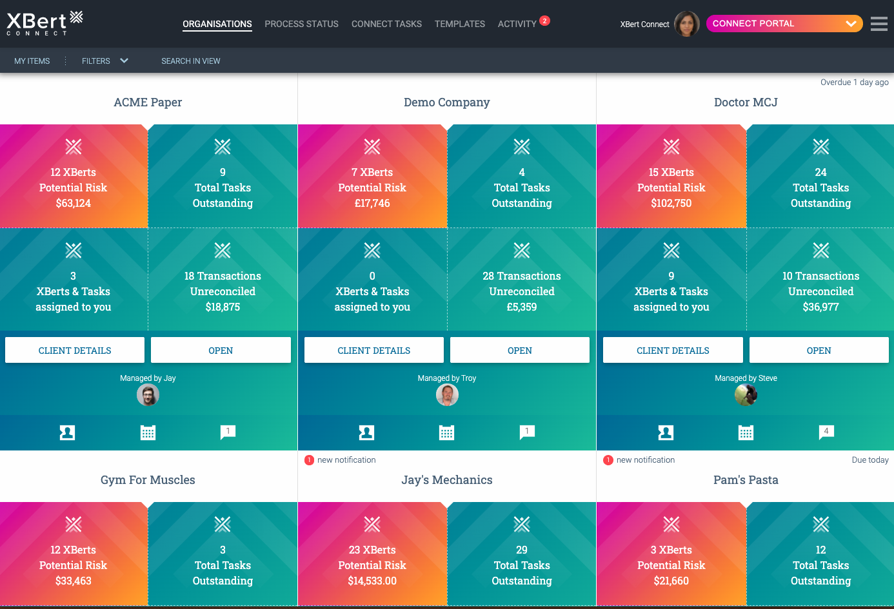Click Client Details for Demo Company

click(374, 350)
